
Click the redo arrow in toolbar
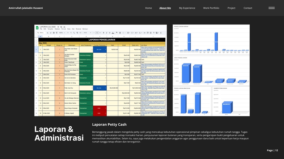[51, 33]
